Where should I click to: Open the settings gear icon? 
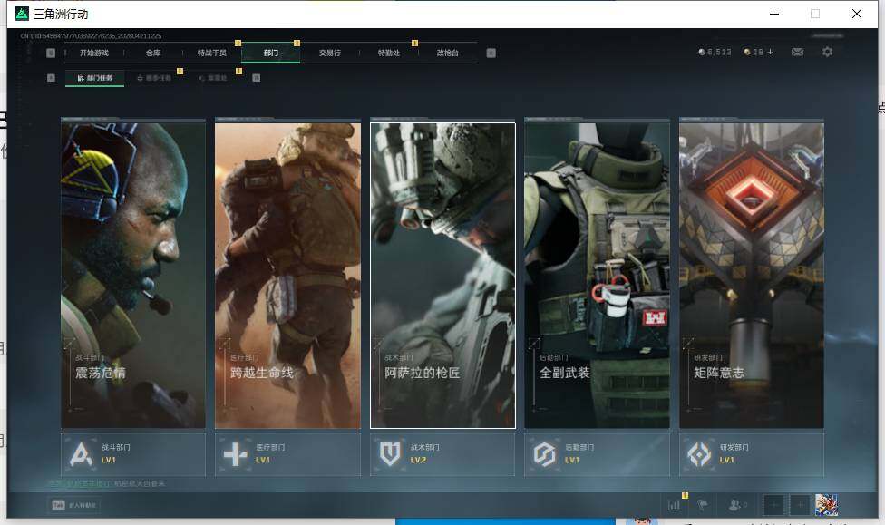[x=827, y=53]
